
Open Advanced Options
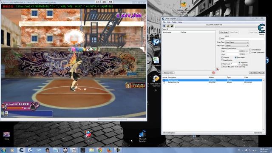pos(169,133)
